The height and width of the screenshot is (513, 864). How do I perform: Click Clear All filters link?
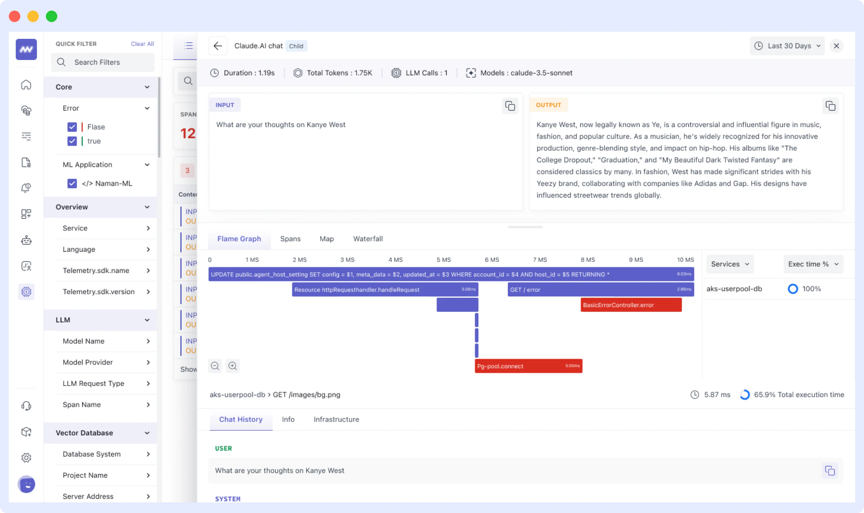point(142,44)
